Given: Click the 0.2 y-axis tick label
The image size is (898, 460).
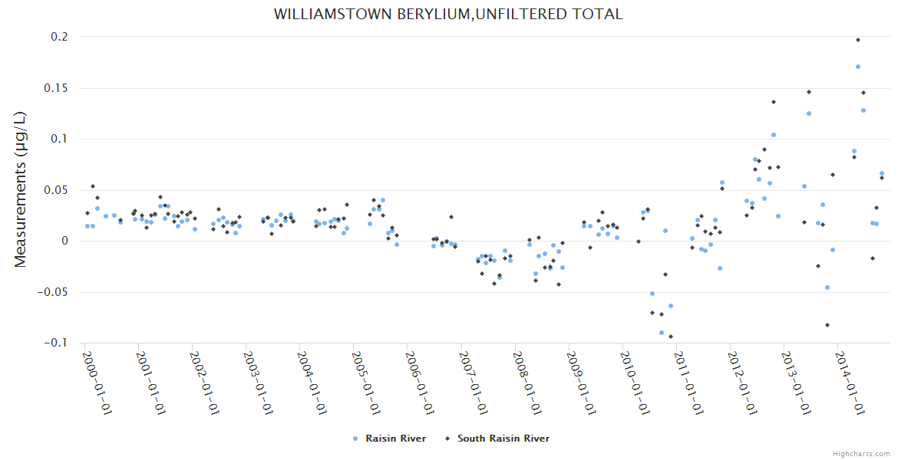Looking at the screenshot, I should click(60, 37).
